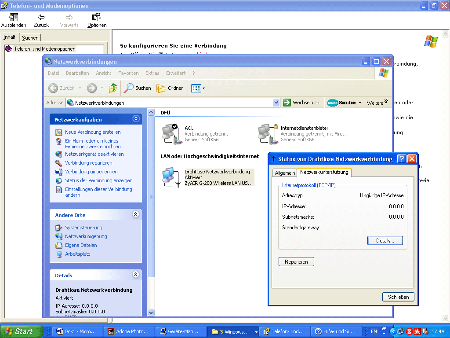450x338 pixels.
Task: Click the views (Ansichten) toolbar icon
Action: (196, 88)
